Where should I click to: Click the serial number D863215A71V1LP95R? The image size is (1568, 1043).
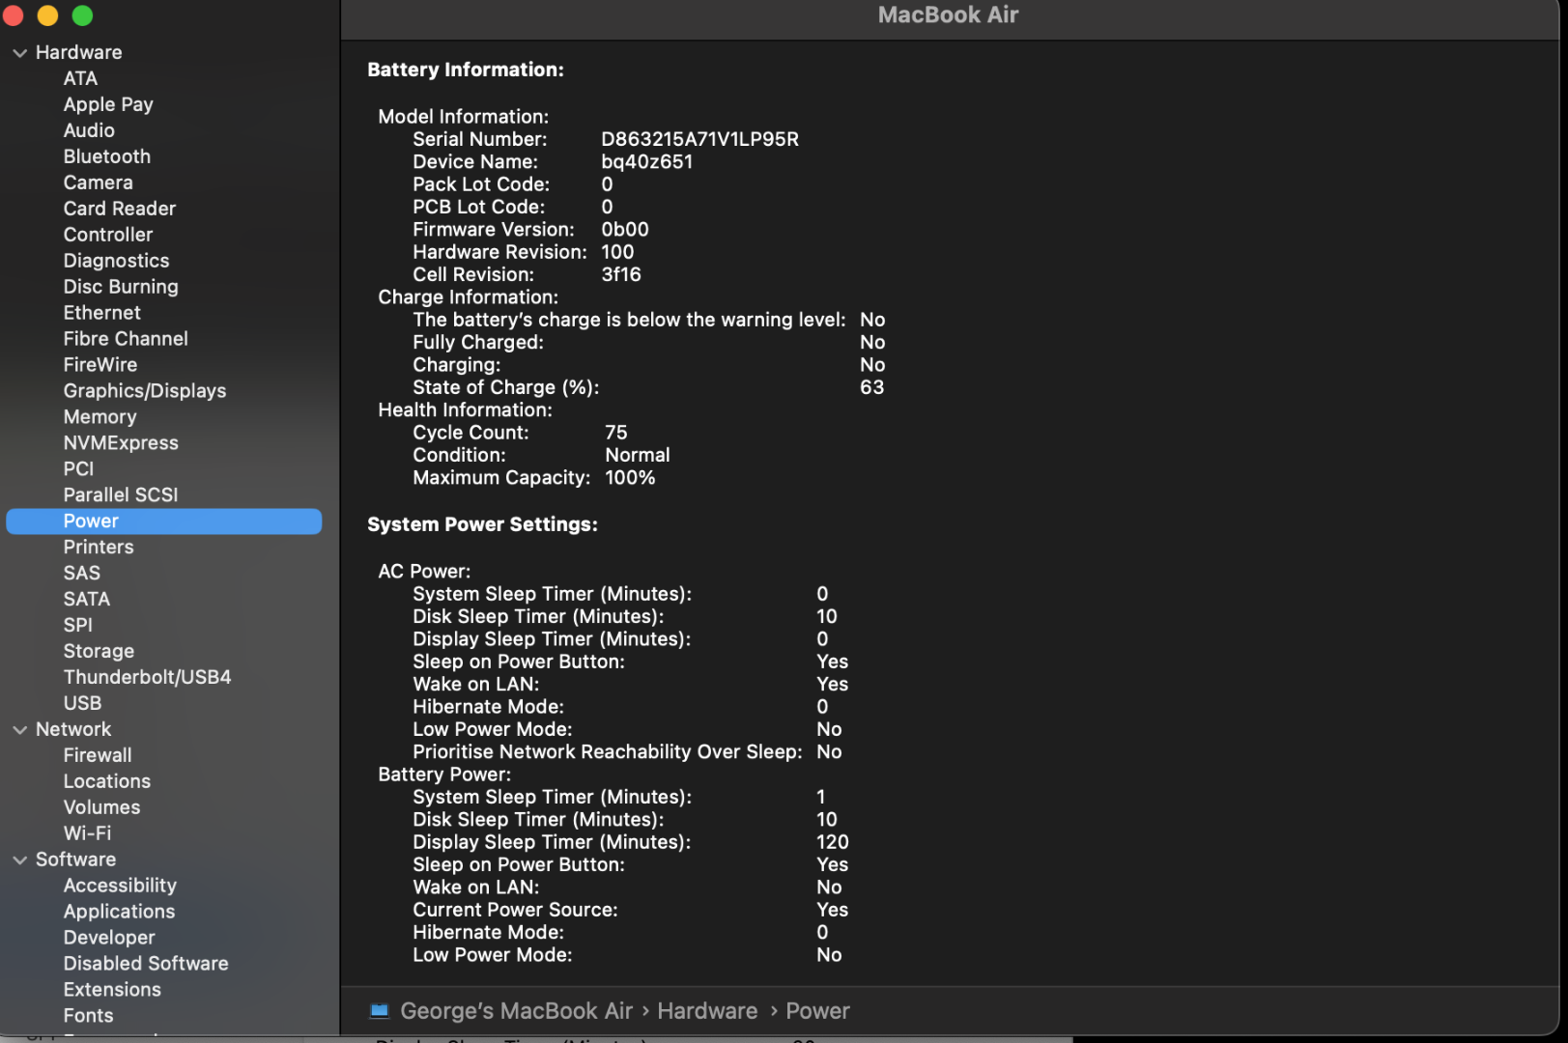[699, 140]
